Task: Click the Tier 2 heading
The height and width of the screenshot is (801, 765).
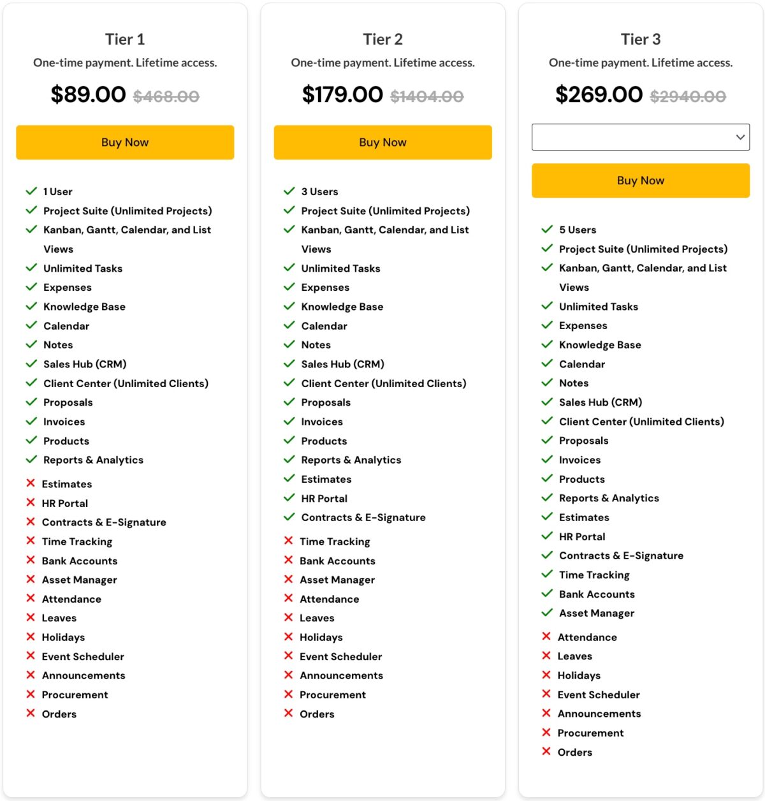Action: 382,40
